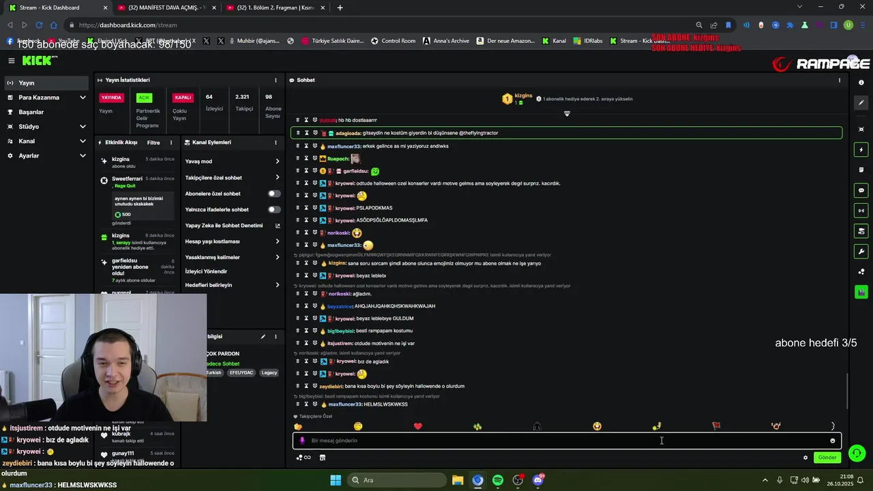Open Sohbet panel three-dot menu
The width and height of the screenshot is (873, 491).
[840, 80]
